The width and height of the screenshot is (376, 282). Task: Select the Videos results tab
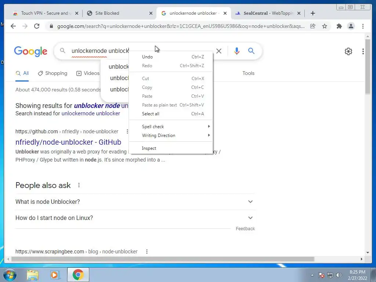pyautogui.click(x=88, y=73)
